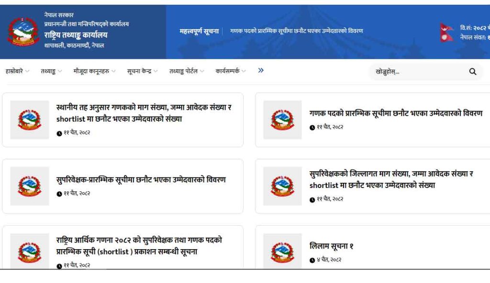
Task: Open सुपरिवेक्षकको जिल्लागत माग संख्या notice link
Action: (x=391, y=179)
